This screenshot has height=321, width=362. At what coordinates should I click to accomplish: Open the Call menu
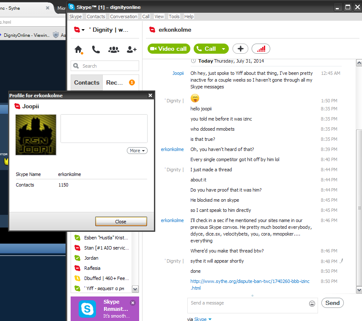(x=145, y=16)
